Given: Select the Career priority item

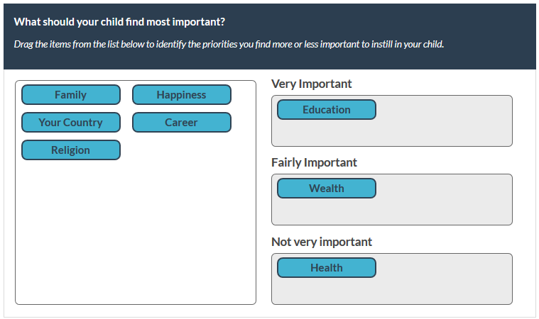Looking at the screenshot, I should pyautogui.click(x=182, y=123).
